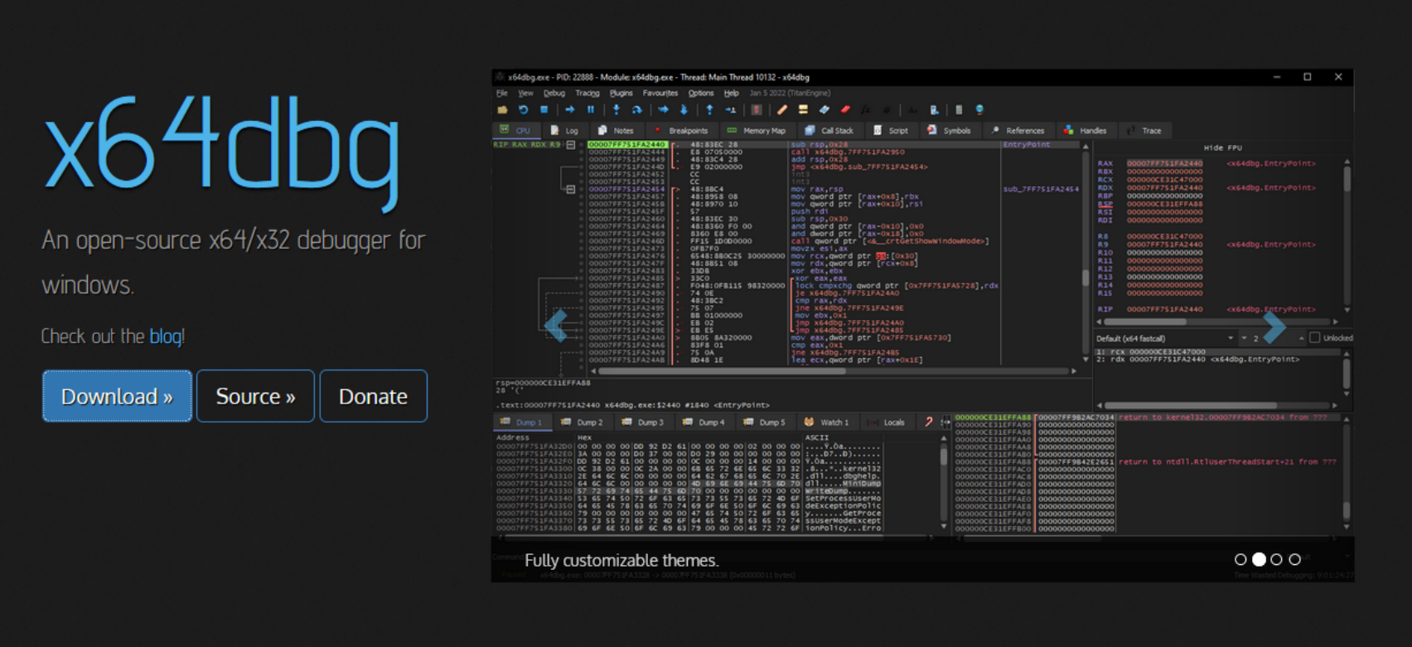Click the Check for updates globe icon

click(980, 109)
